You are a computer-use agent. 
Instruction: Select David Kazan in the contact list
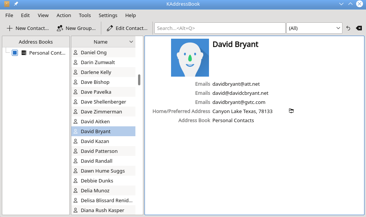(95, 141)
